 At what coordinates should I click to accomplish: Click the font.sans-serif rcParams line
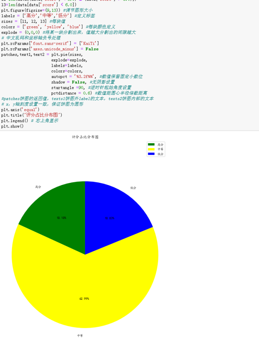(x=50, y=43)
